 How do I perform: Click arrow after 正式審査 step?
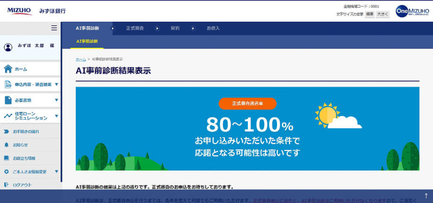coord(157,28)
